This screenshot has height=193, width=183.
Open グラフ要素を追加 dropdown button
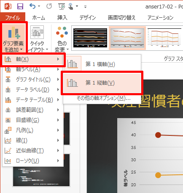13,39
